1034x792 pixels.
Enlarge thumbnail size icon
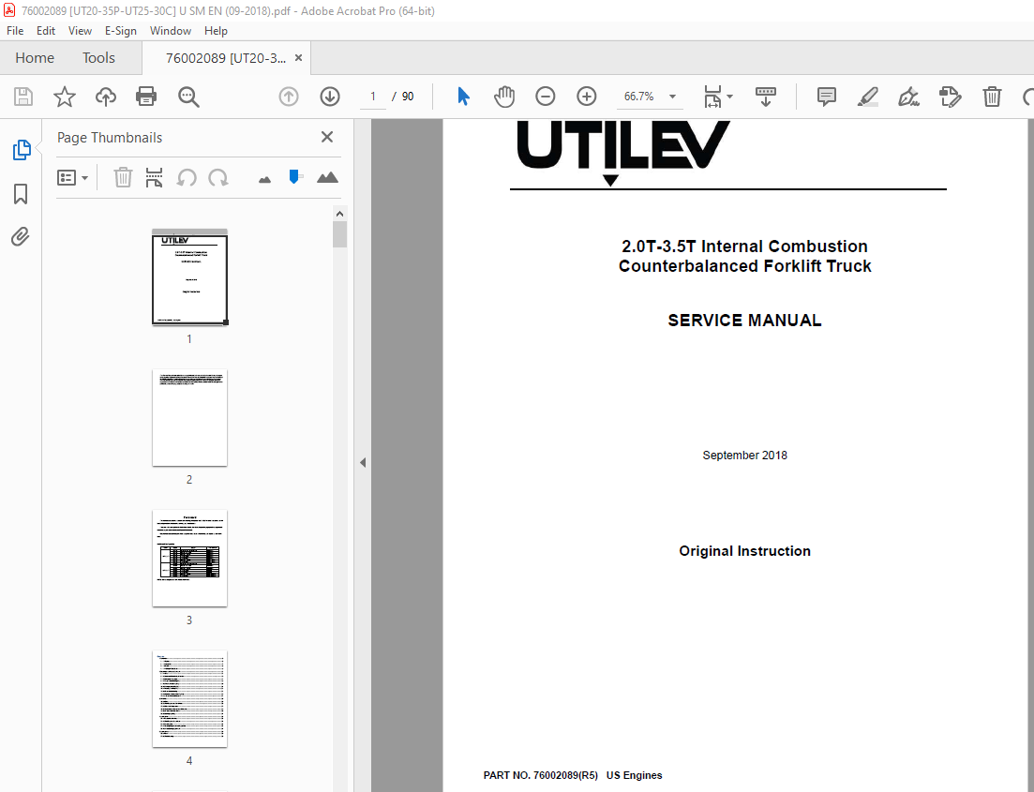(x=328, y=177)
